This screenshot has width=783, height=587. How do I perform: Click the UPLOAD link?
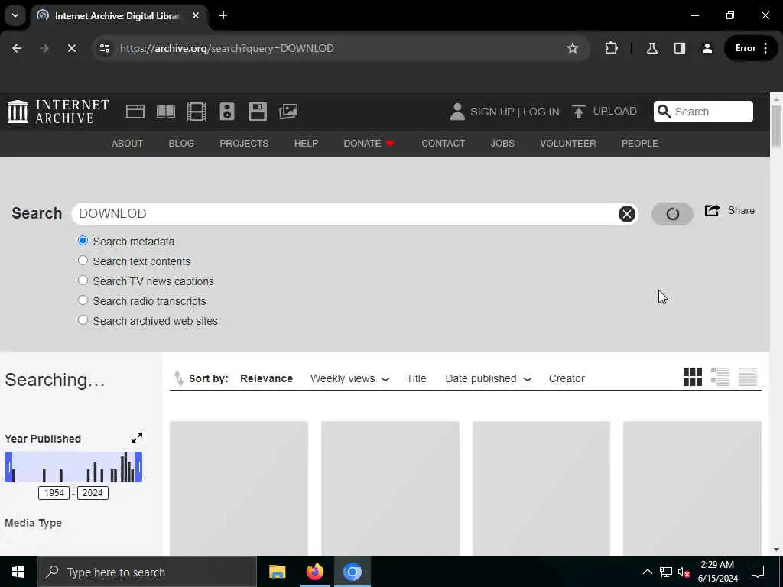(x=615, y=111)
